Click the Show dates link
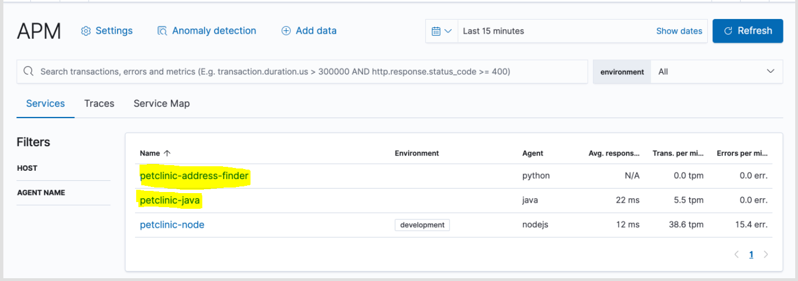798x281 pixels. pyautogui.click(x=679, y=31)
